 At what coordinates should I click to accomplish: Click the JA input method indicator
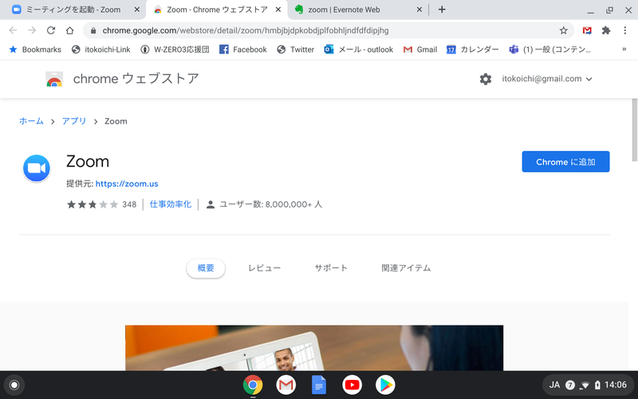(x=554, y=385)
